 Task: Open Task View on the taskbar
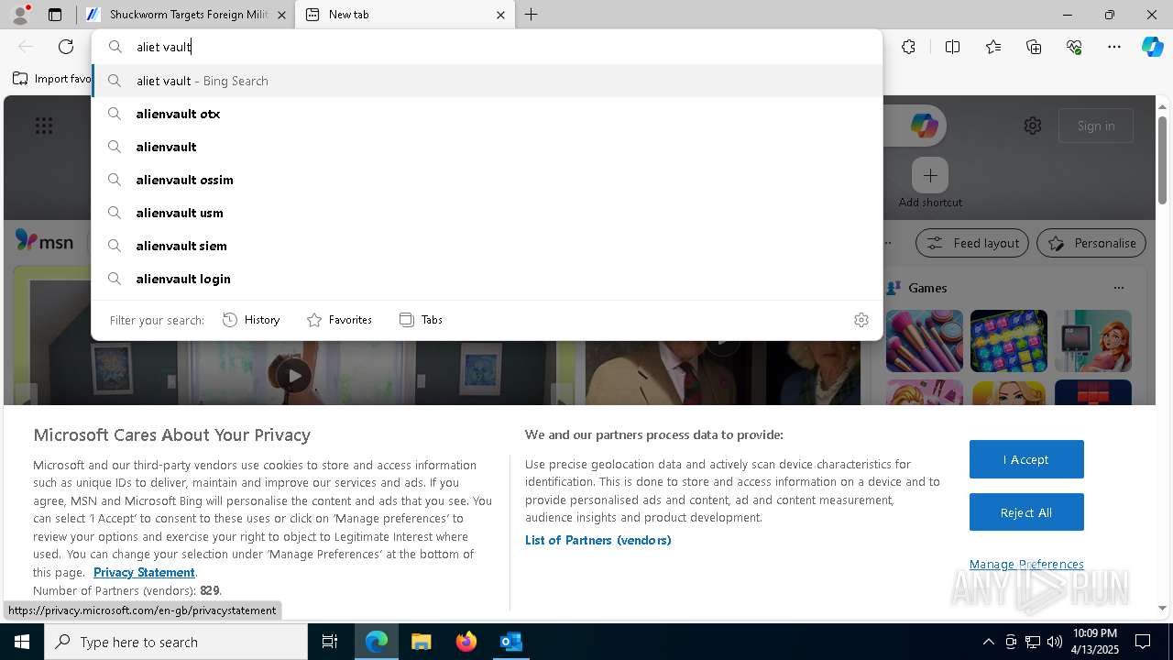coord(330,642)
